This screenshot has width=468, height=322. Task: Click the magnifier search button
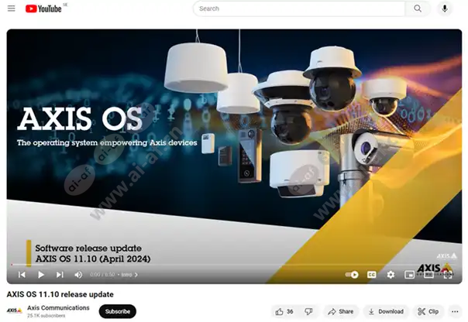click(418, 9)
